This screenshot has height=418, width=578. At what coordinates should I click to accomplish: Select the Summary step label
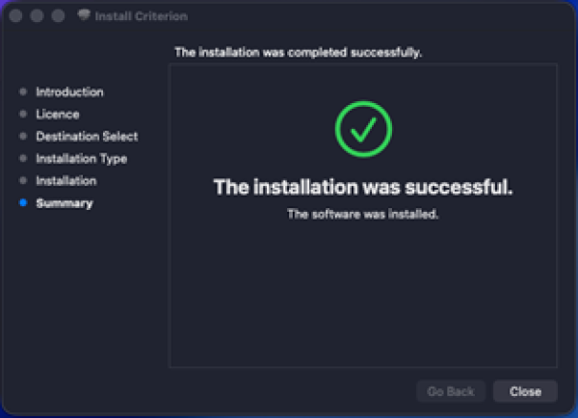tap(65, 203)
